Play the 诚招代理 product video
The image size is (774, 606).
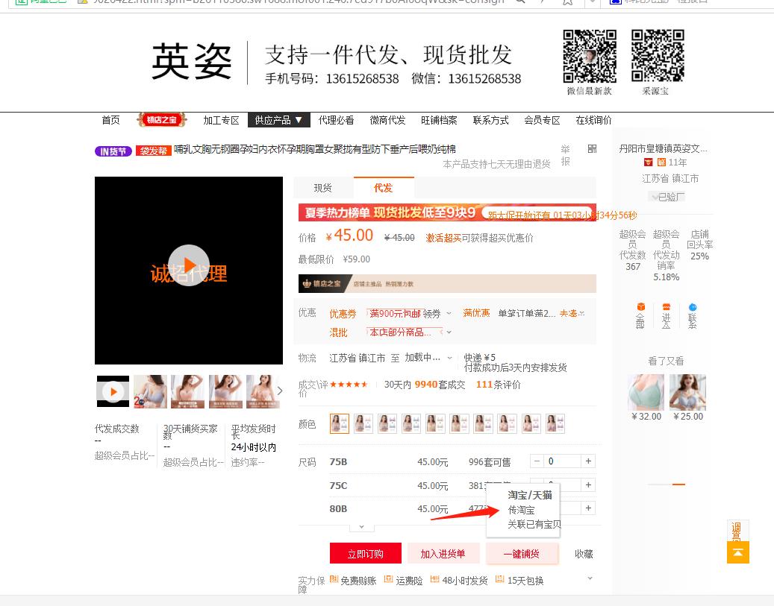(189, 266)
